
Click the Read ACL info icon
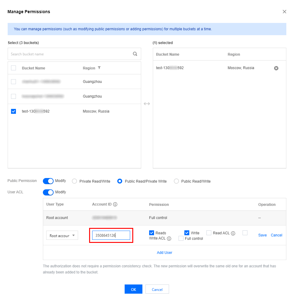click(x=233, y=233)
